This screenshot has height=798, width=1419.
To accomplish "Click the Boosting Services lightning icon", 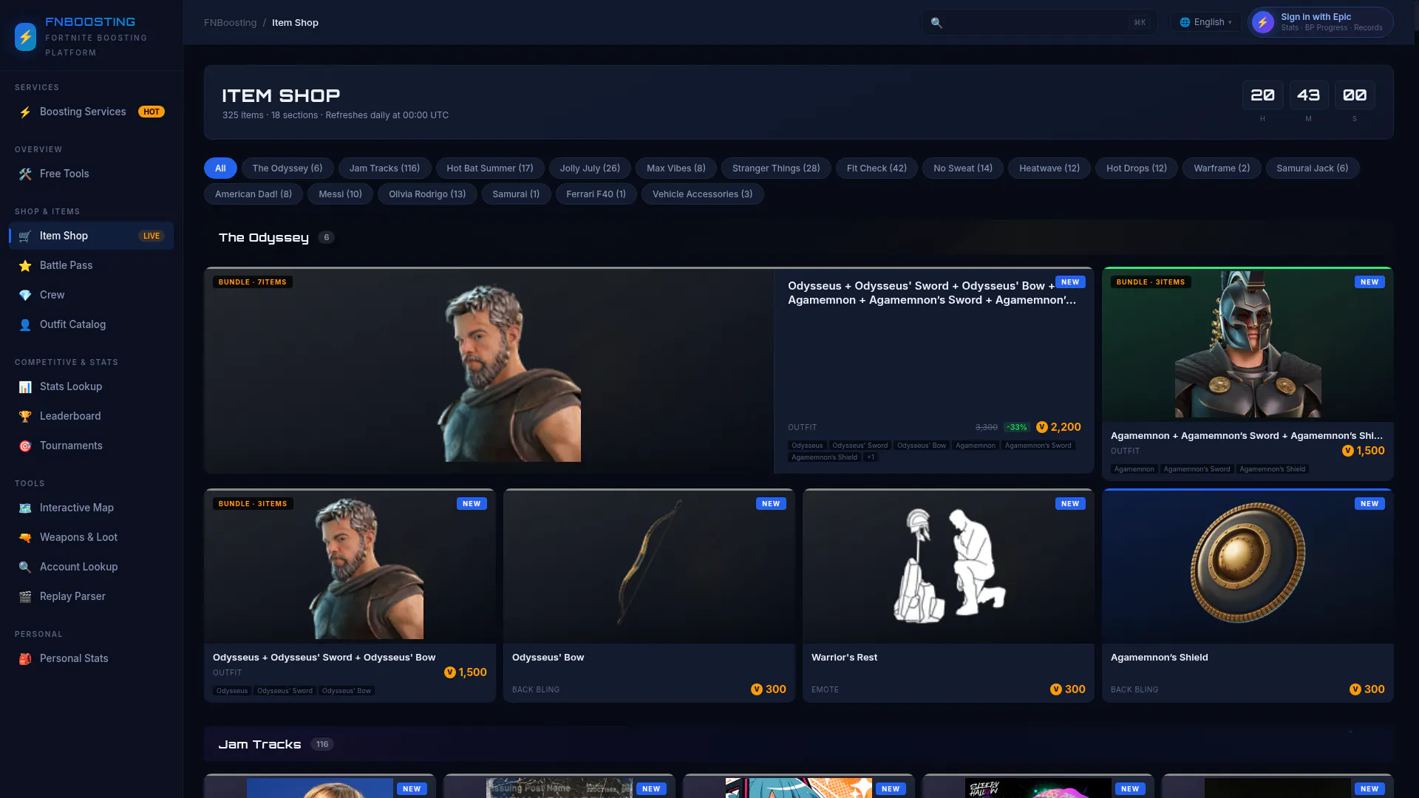I will pos(25,112).
